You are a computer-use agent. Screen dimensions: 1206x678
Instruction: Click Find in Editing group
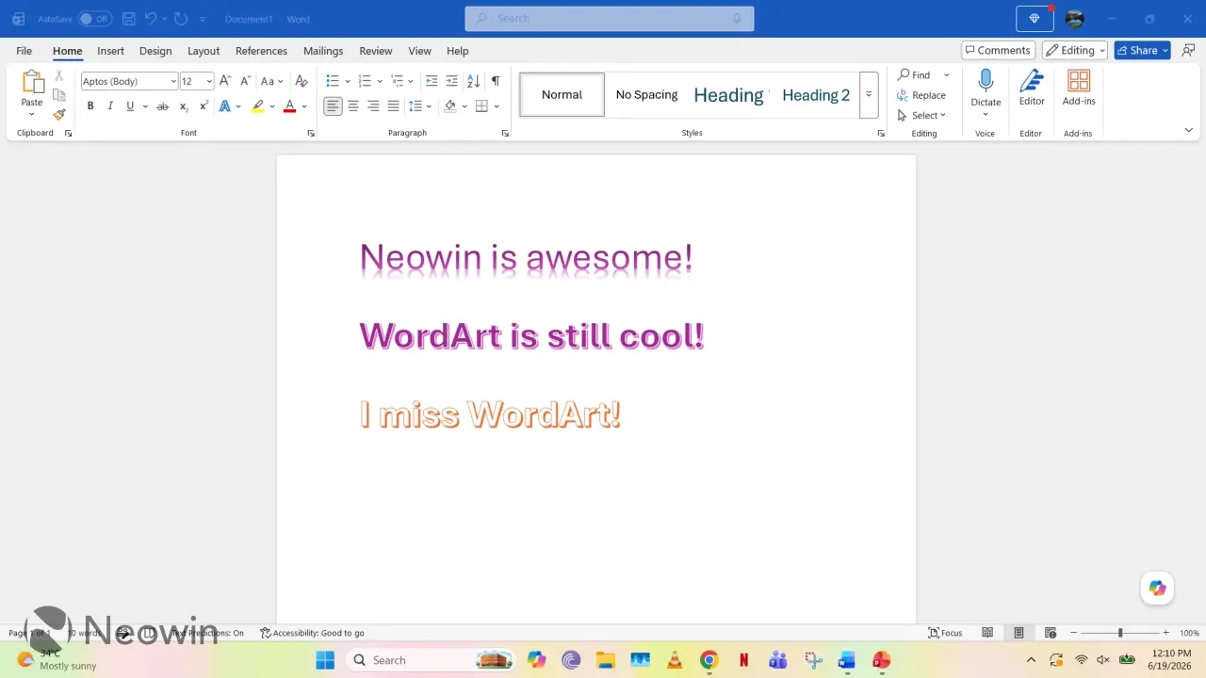point(914,75)
